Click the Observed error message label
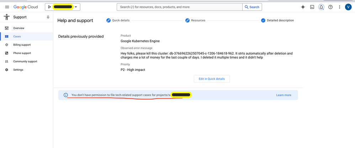355x148 pixels. (x=137, y=48)
